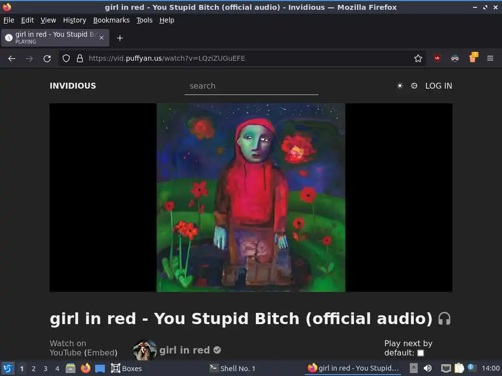Select the girl in red playing tab

pyautogui.click(x=55, y=38)
